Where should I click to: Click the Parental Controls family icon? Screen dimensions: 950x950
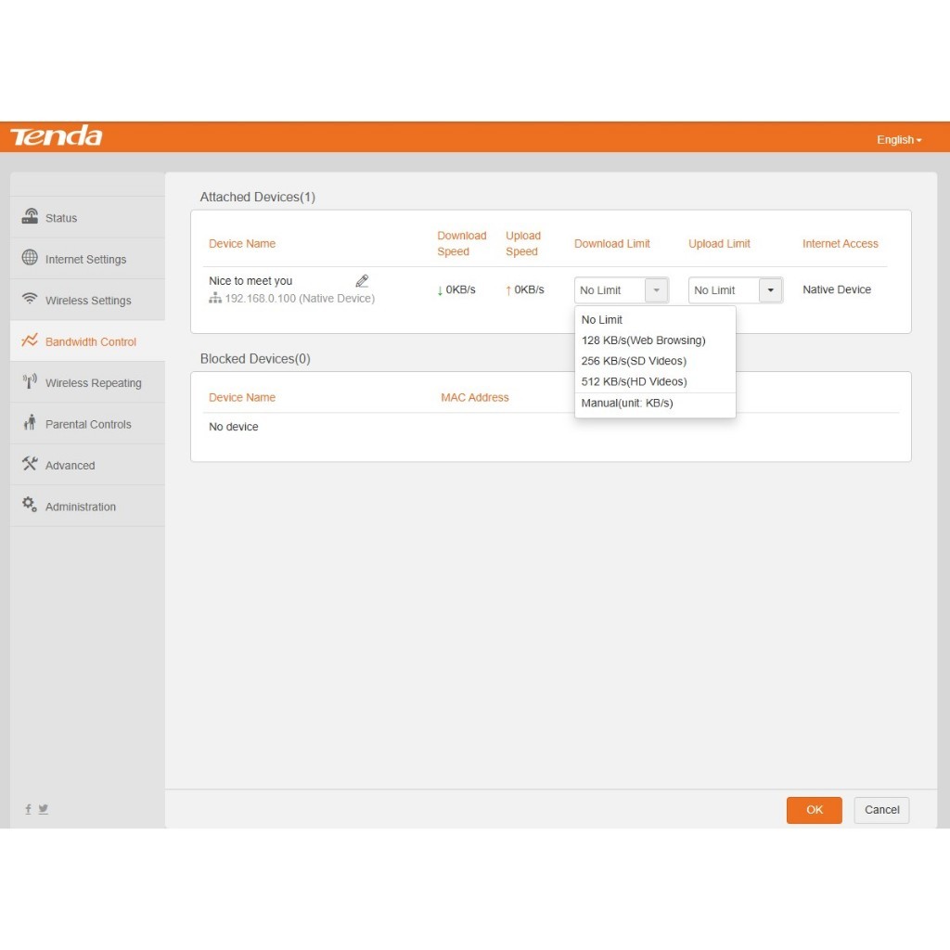[31, 423]
